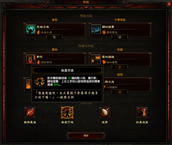Click hotkey slot 2 binding
The image size is (172, 145).
(x=120, y=67)
